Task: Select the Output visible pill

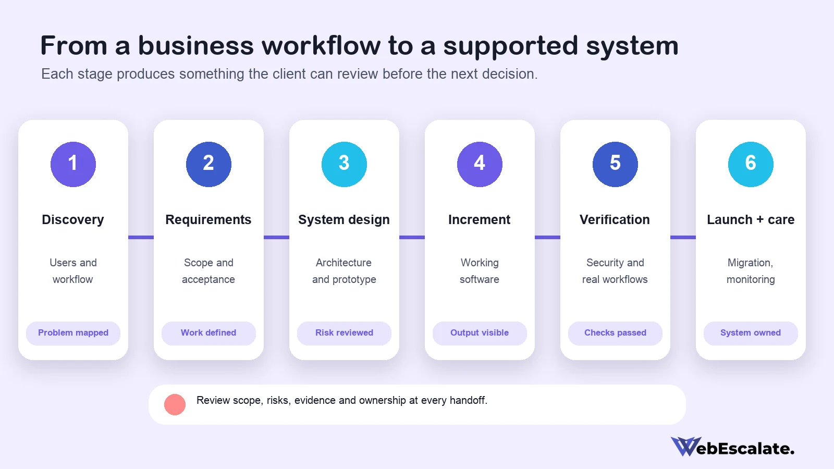Action: [480, 333]
